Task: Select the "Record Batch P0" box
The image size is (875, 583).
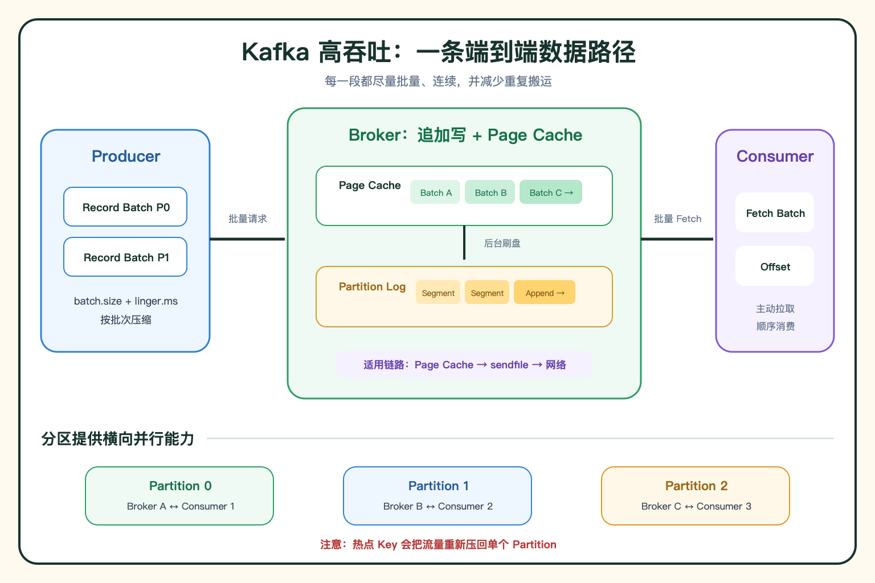Action: pos(125,207)
